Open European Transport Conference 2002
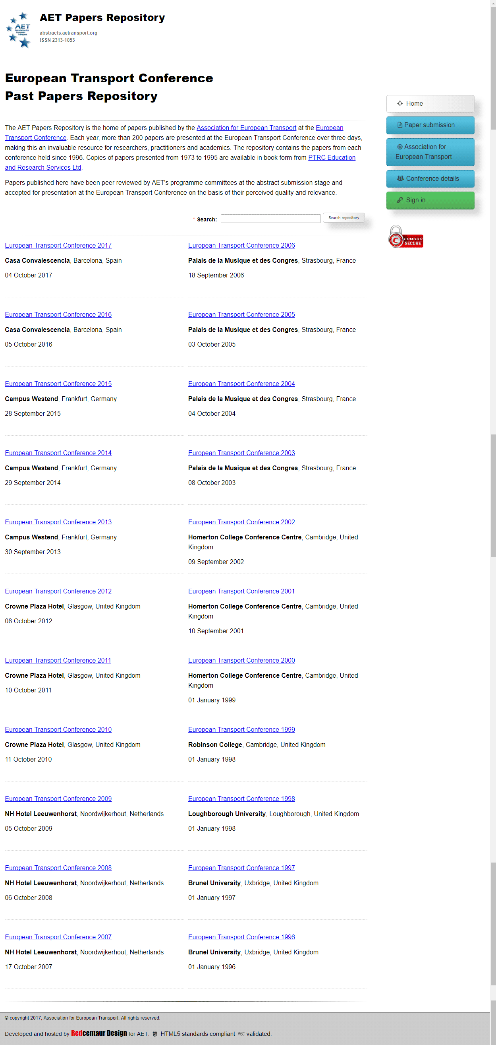The image size is (496, 1045). [x=241, y=522]
